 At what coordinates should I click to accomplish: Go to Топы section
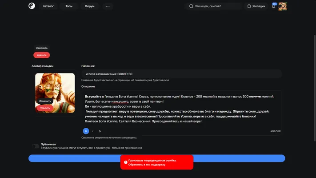[x=69, y=6]
